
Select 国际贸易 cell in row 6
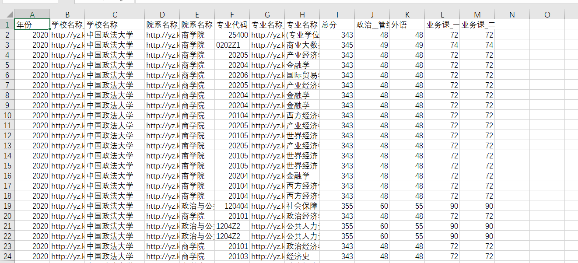302,75
